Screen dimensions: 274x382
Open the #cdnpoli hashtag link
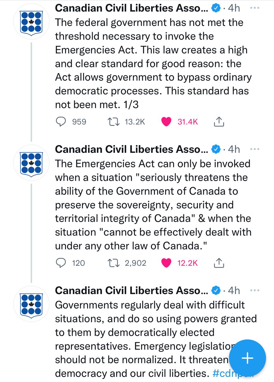[232, 373]
